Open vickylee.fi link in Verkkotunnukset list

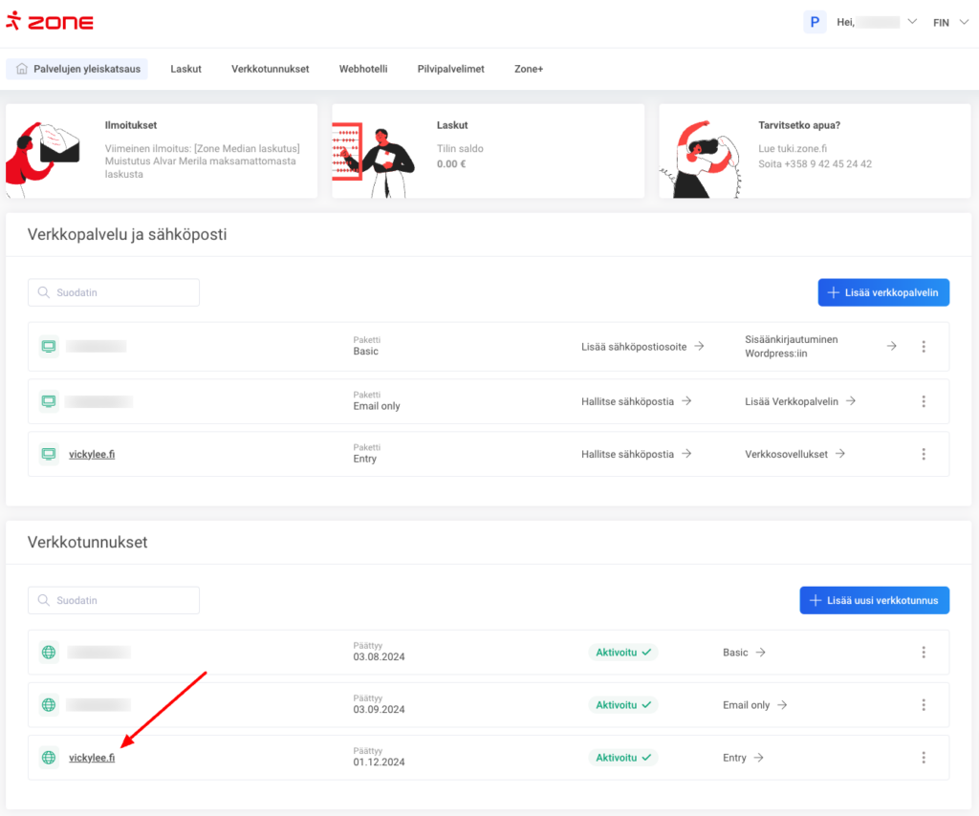point(92,758)
